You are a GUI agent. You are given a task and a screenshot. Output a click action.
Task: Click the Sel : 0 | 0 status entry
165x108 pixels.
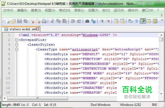tap(50, 105)
